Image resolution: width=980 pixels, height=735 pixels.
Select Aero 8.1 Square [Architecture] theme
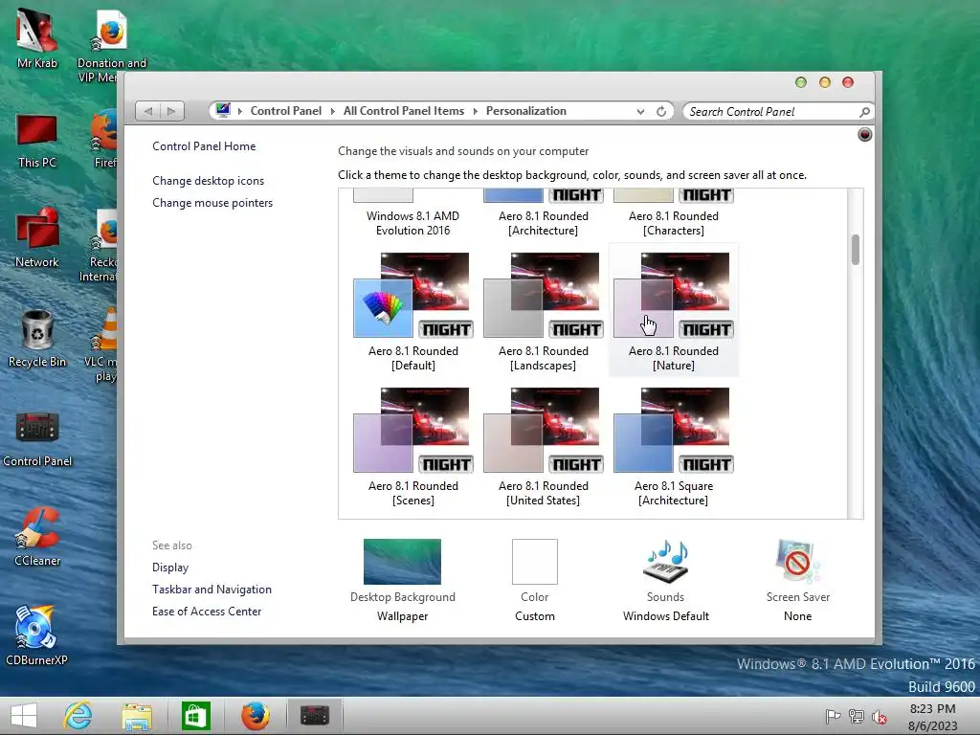click(673, 446)
